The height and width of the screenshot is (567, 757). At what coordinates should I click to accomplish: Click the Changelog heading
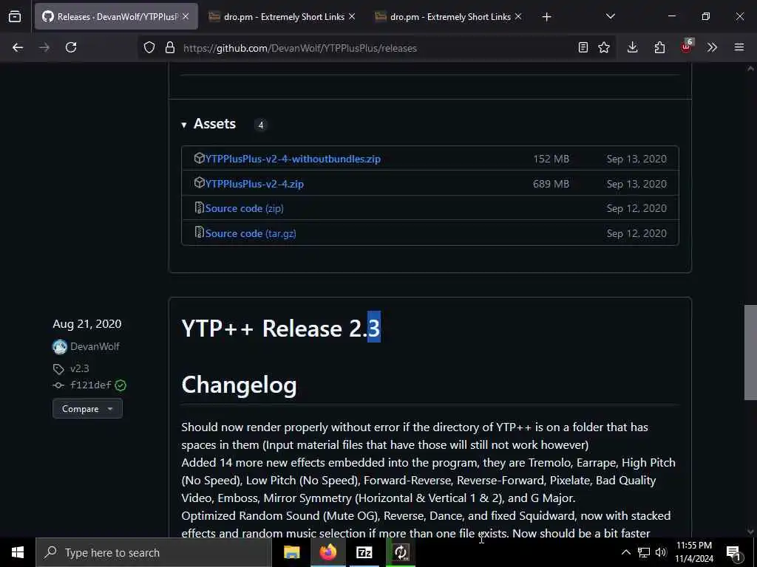coord(239,385)
